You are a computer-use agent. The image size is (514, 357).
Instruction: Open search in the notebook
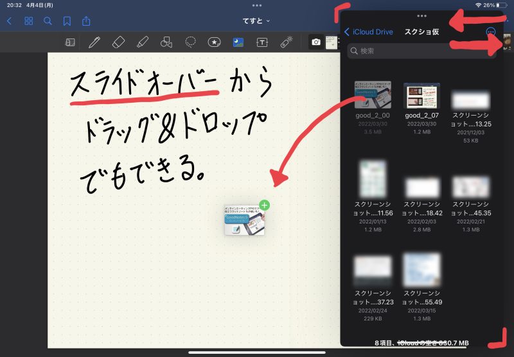pos(48,21)
